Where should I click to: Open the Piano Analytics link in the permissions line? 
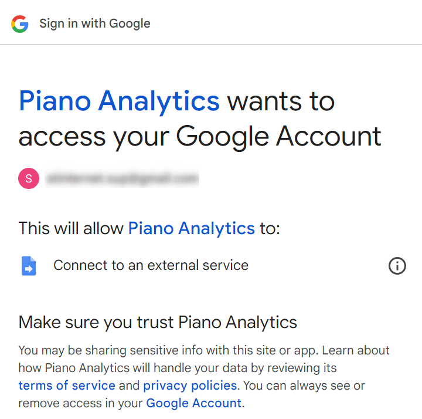tap(192, 228)
